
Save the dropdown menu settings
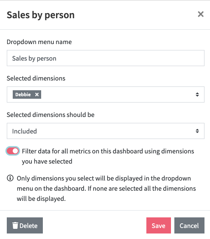(x=159, y=225)
